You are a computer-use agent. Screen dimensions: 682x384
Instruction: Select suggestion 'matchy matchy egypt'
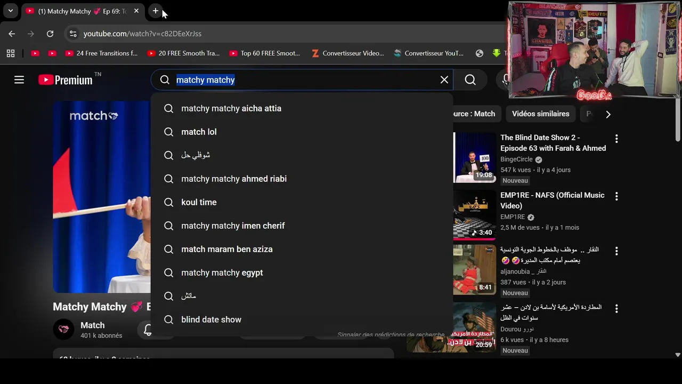coord(302,273)
